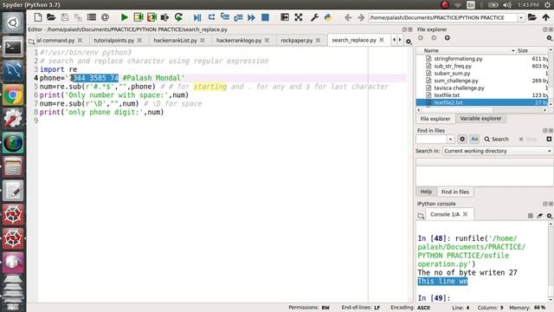This screenshot has height=312, width=554.
Task: Go up one folder in File explorer
Action: point(448,38)
